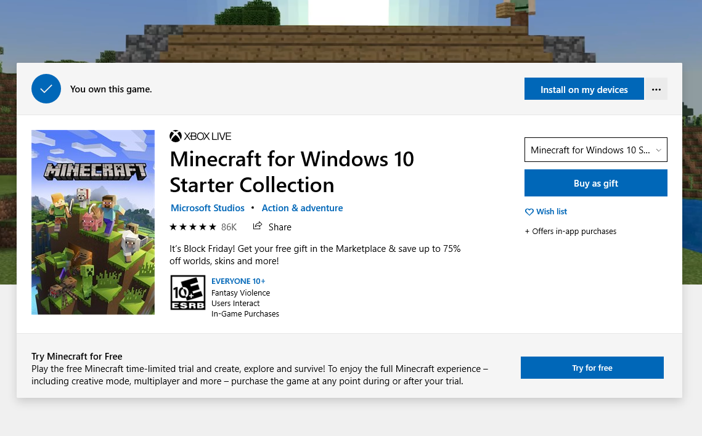Click the Buy as gift button
The image size is (702, 436).
click(x=596, y=183)
